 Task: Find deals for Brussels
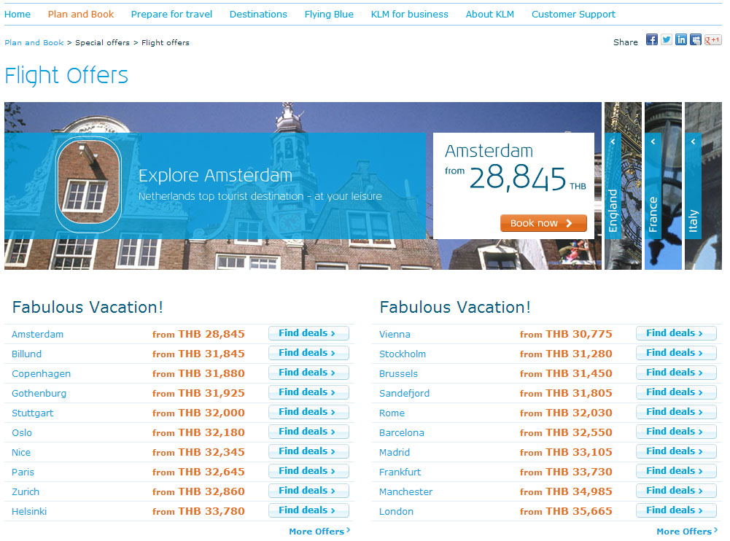point(676,373)
